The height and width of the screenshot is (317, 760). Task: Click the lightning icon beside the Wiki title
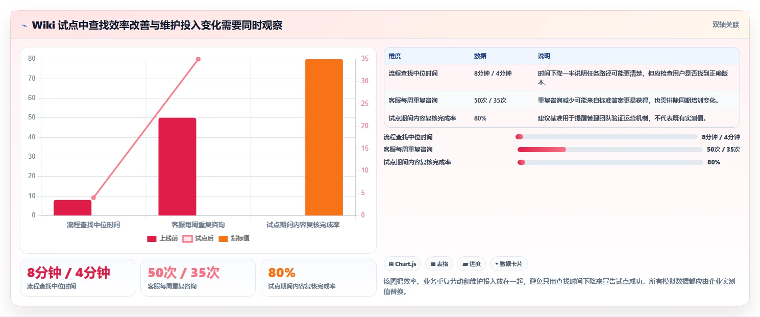click(x=24, y=25)
